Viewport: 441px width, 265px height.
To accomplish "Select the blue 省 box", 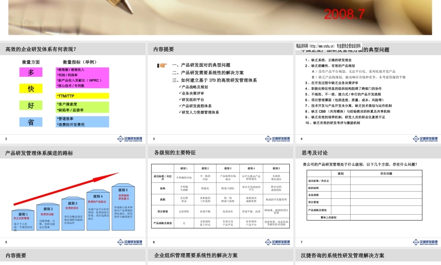I will [x=31, y=122].
